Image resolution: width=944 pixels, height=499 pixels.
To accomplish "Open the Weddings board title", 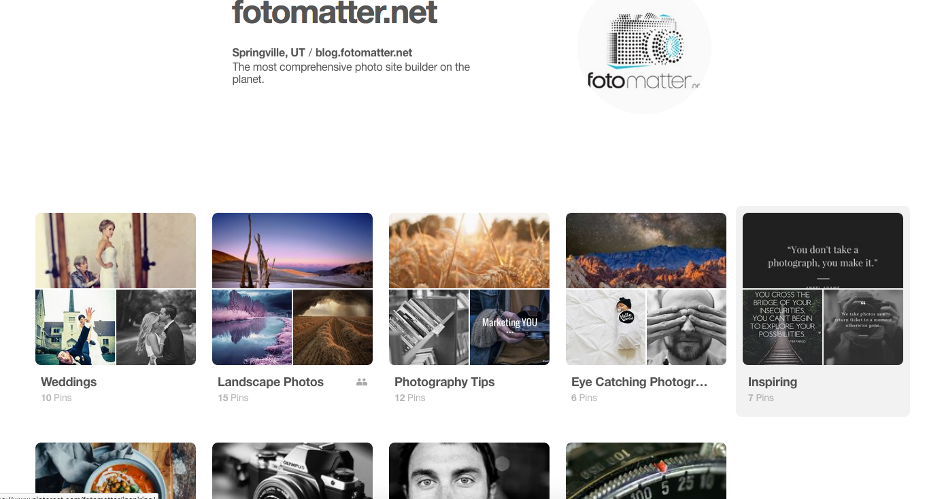I will [x=69, y=382].
